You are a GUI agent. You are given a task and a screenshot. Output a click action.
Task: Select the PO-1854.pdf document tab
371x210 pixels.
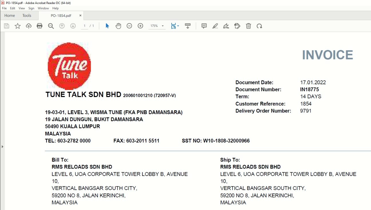pos(61,16)
